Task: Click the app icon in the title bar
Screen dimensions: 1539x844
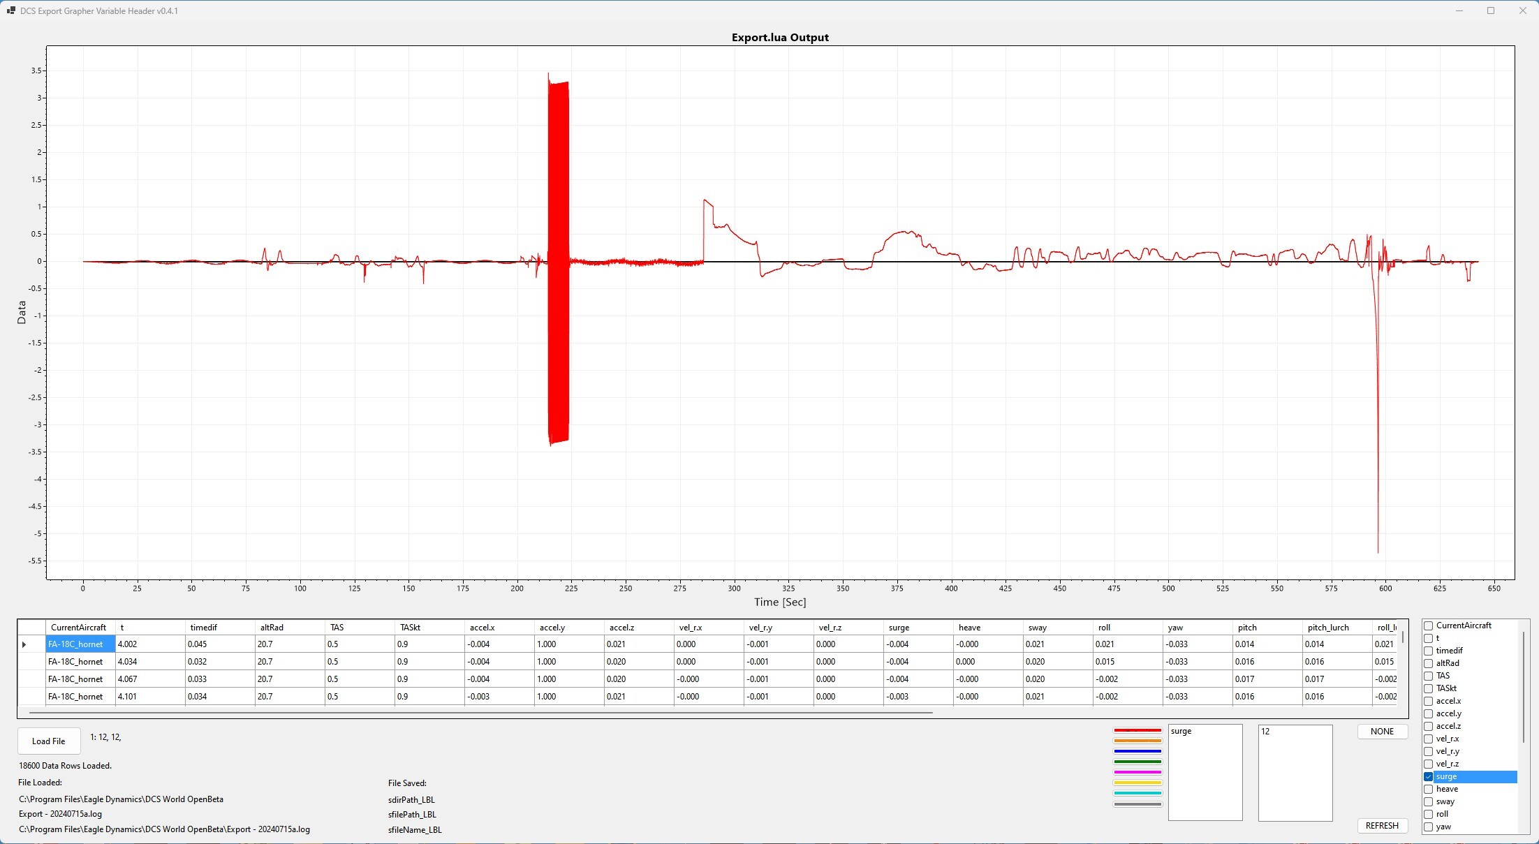Action: (x=10, y=10)
